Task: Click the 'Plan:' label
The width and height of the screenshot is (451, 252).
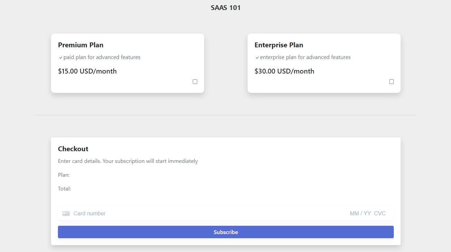Action: pos(64,175)
